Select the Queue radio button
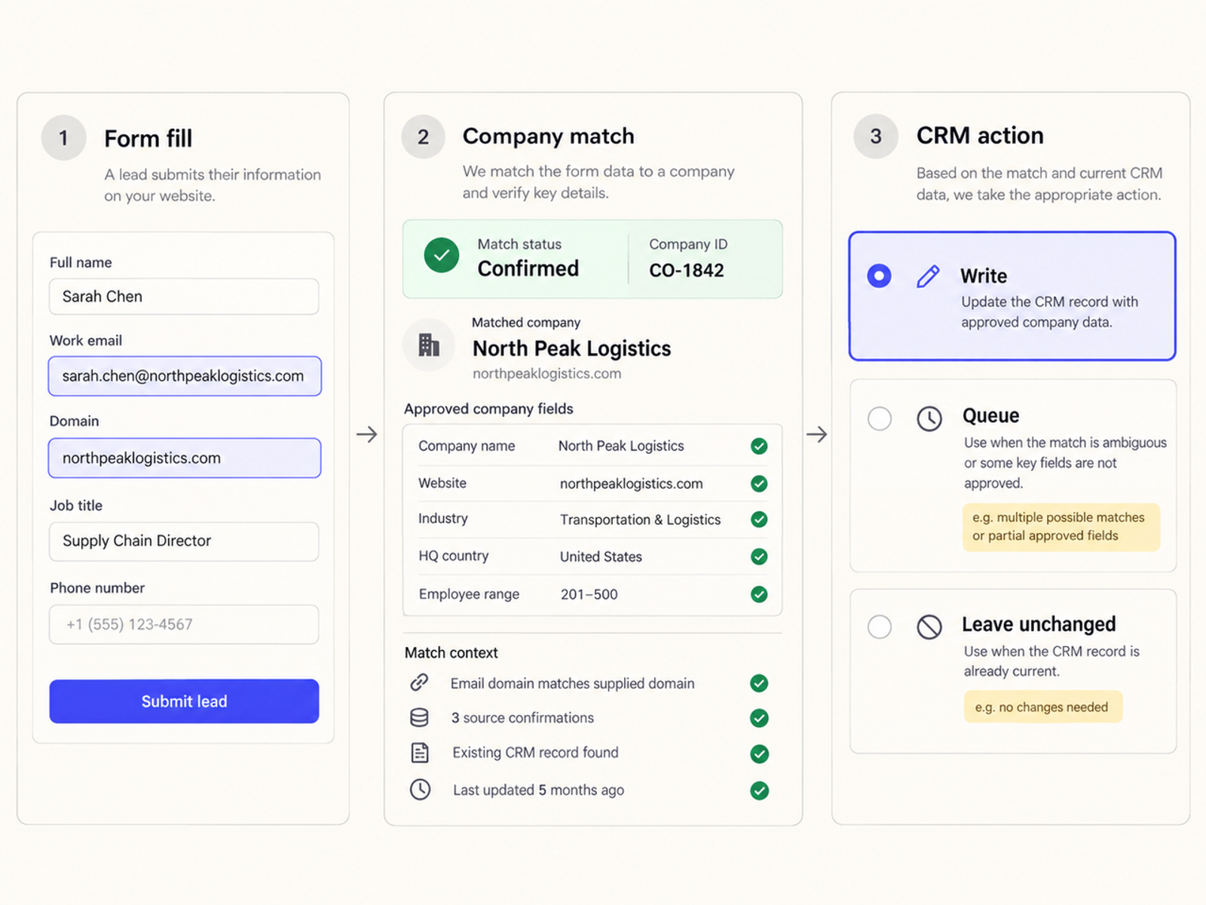The height and width of the screenshot is (905, 1206). click(x=880, y=419)
